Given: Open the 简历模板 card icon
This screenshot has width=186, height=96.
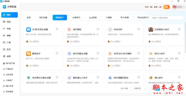Looking at the screenshot, I should [69, 29].
